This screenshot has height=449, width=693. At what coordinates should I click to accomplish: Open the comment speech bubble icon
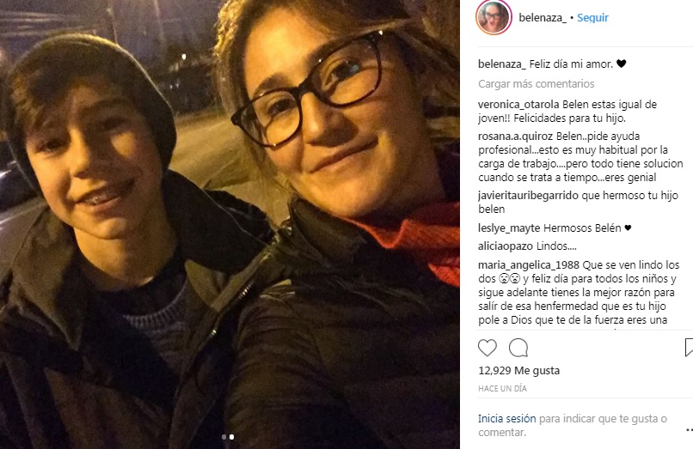[518, 348]
